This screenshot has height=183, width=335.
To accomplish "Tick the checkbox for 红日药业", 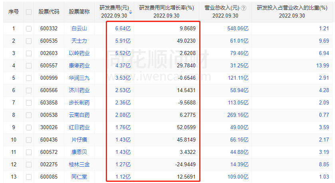I will point(29,128).
